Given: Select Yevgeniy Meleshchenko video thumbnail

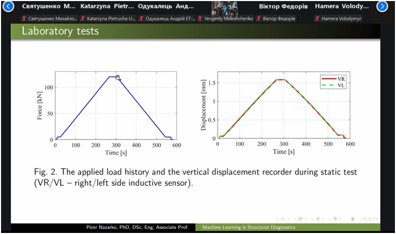Looking at the screenshot, I should click(x=224, y=7).
